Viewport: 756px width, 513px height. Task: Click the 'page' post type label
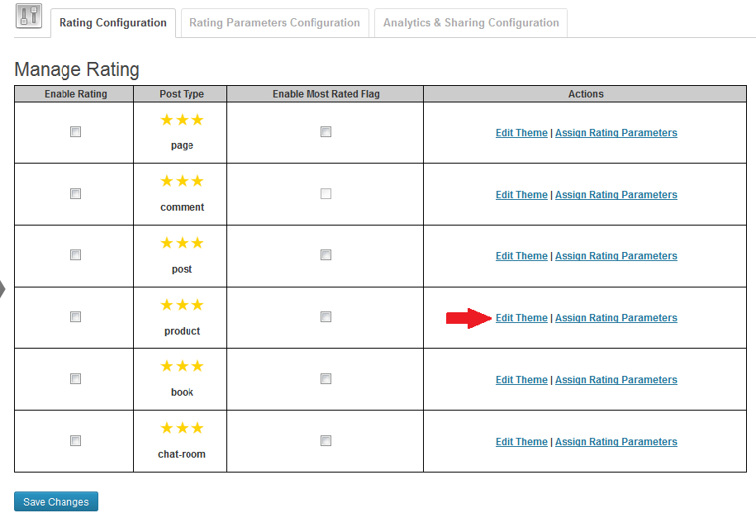coord(182,145)
